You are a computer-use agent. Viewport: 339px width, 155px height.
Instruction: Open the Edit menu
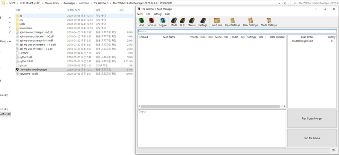coord(148,14)
